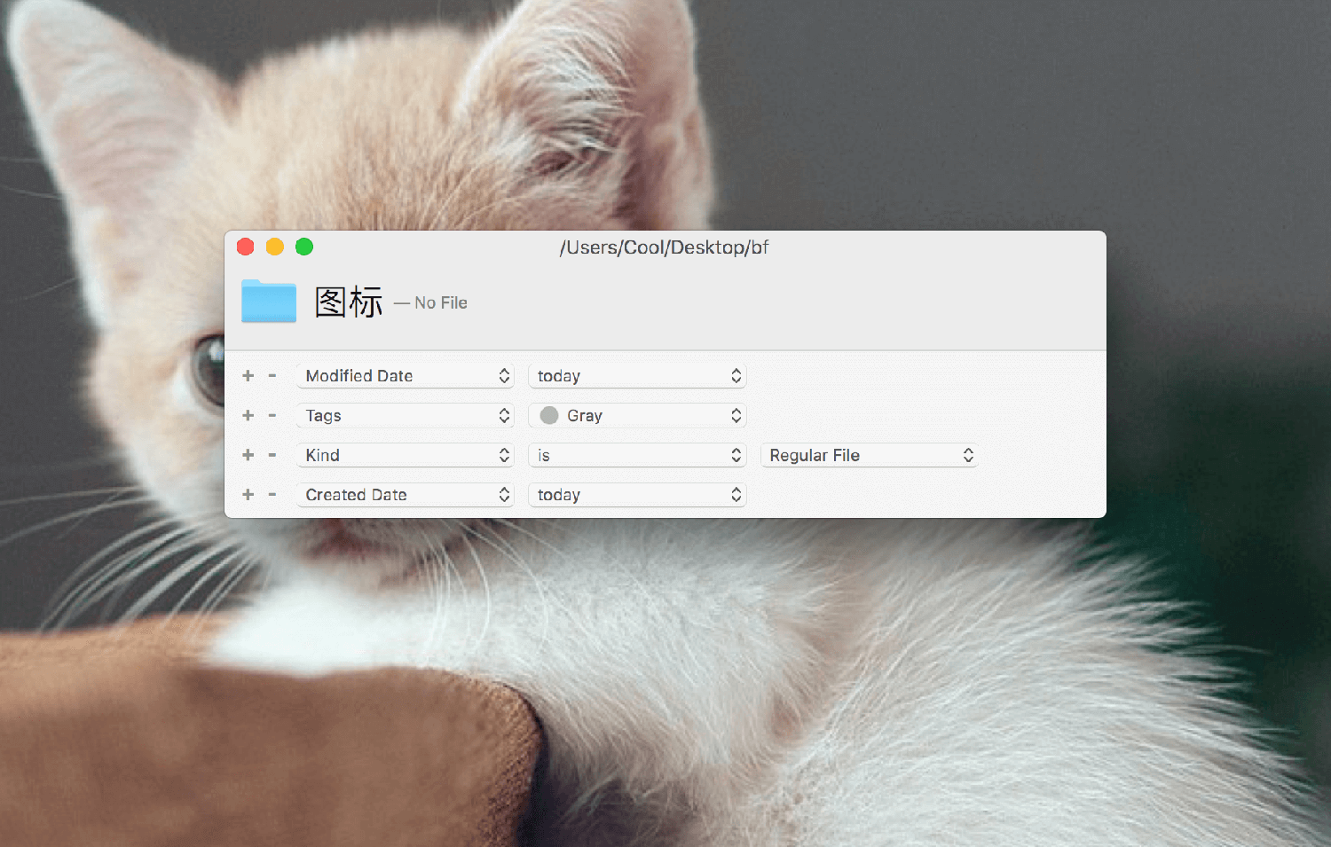Image resolution: width=1331 pixels, height=847 pixels.
Task: Close the window with the red button
Action: click(x=246, y=247)
